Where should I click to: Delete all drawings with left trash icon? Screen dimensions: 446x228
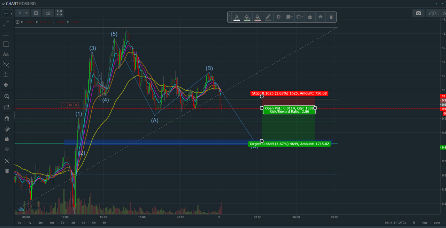[6, 171]
